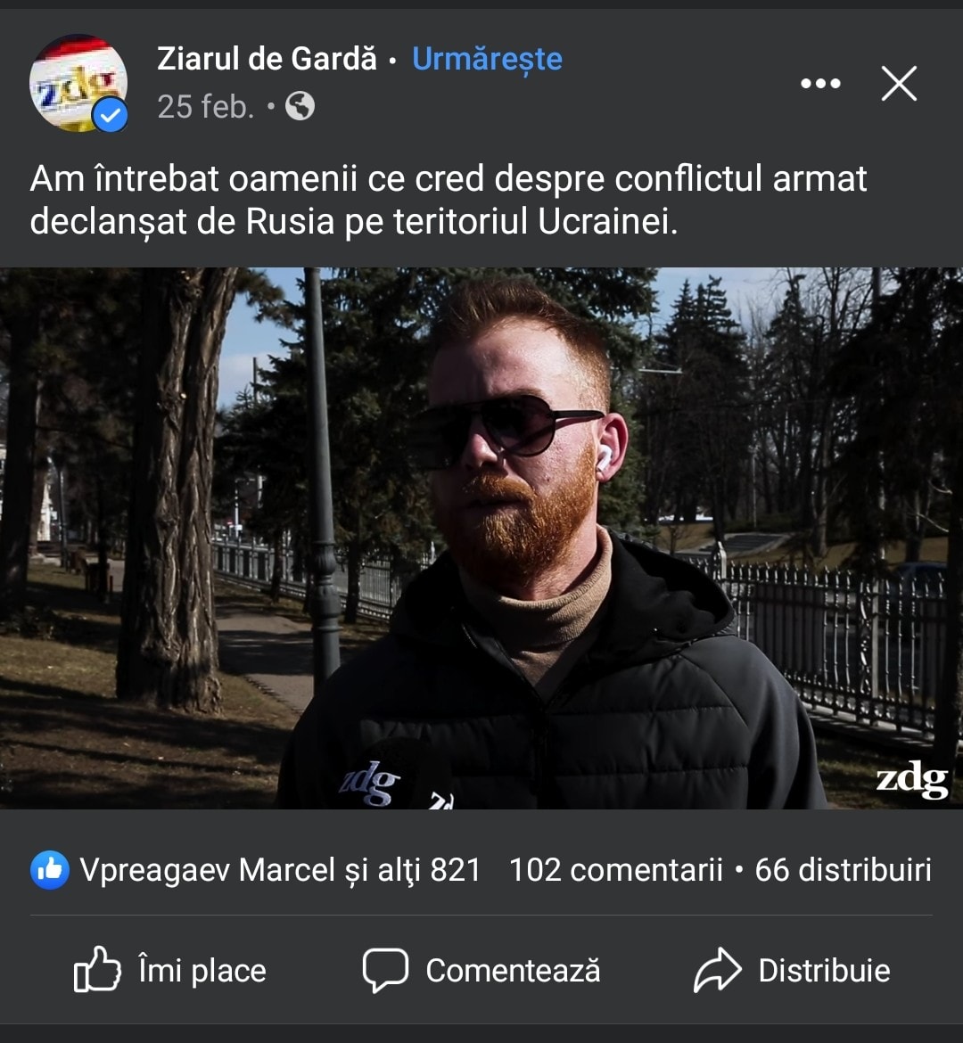Close the post with the X icon

pos(899,84)
